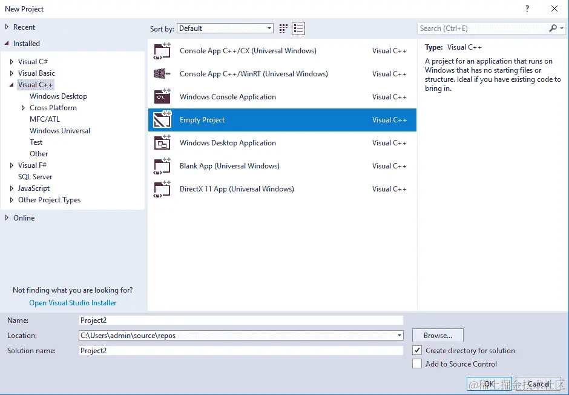
Task: Select the highlighted Empty Project text
Action: click(202, 120)
